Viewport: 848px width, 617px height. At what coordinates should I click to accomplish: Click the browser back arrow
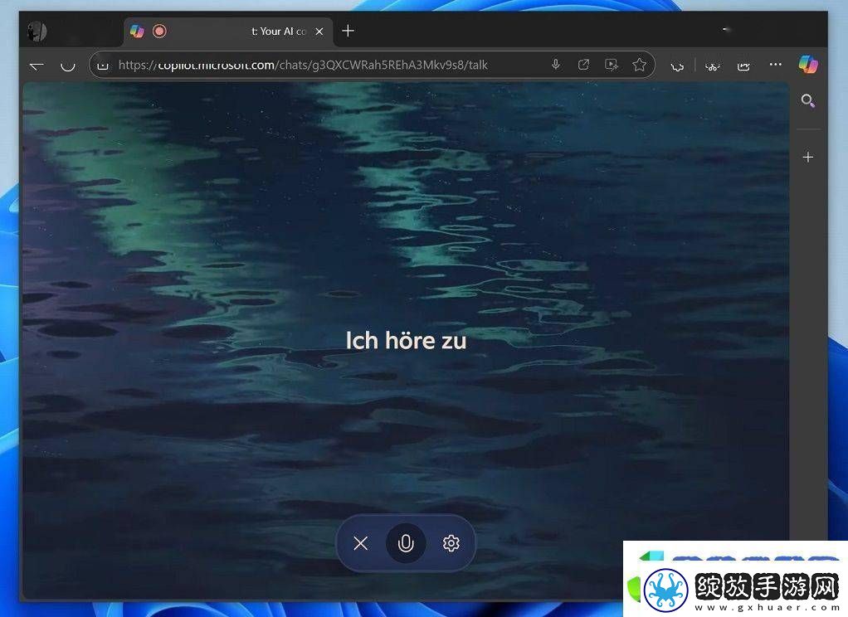coord(37,66)
